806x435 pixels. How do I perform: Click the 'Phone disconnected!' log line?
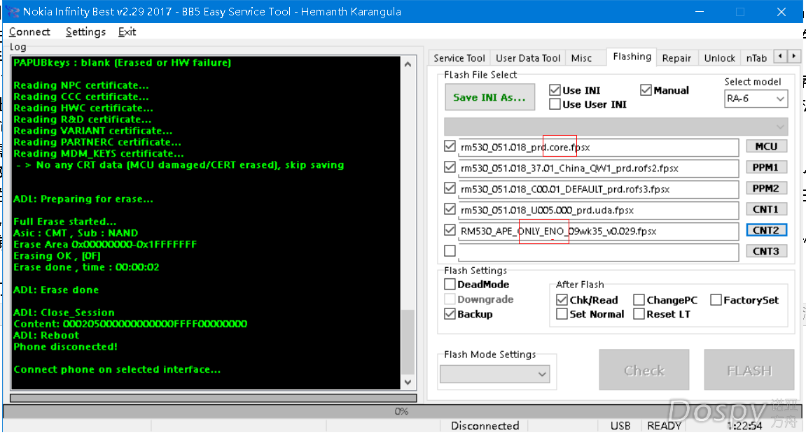[65, 347]
